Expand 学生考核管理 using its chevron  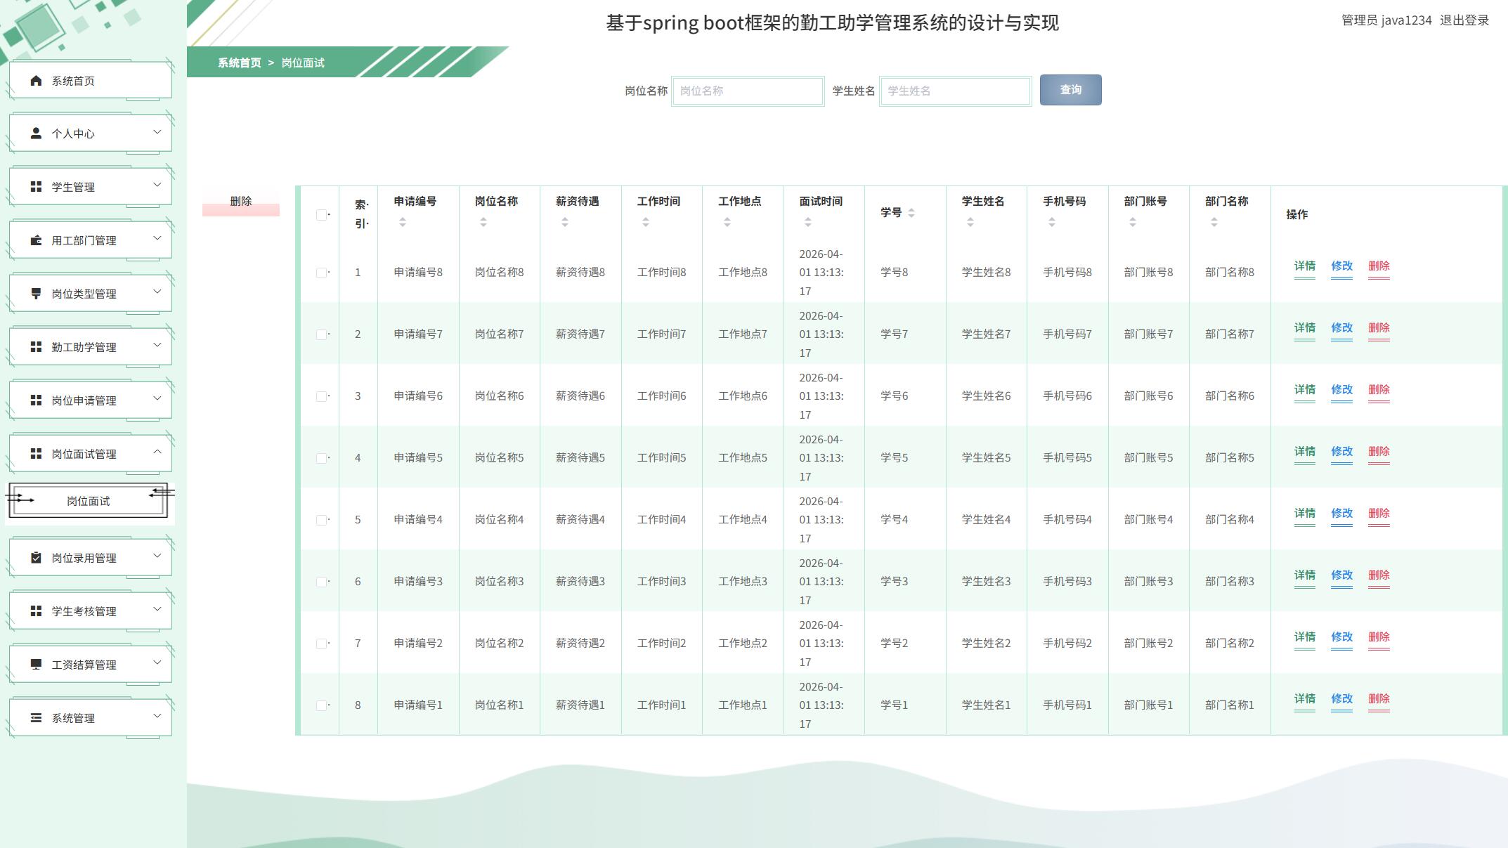[x=157, y=610]
